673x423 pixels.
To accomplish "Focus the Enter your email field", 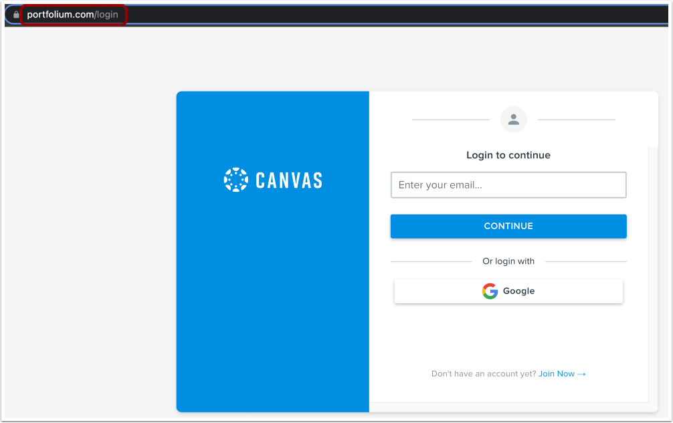I will tap(508, 185).
